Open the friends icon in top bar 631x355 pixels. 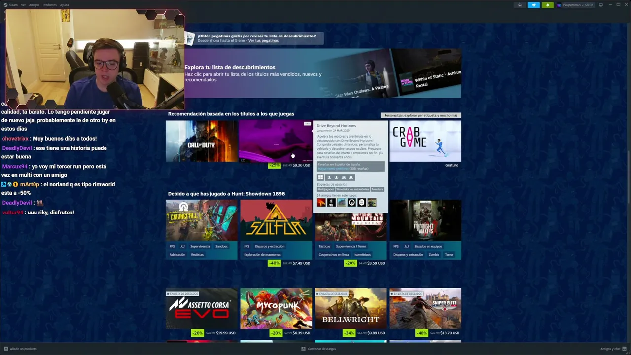(520, 5)
